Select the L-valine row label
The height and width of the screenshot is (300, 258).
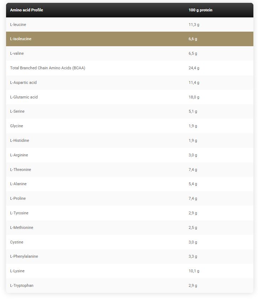17,53
